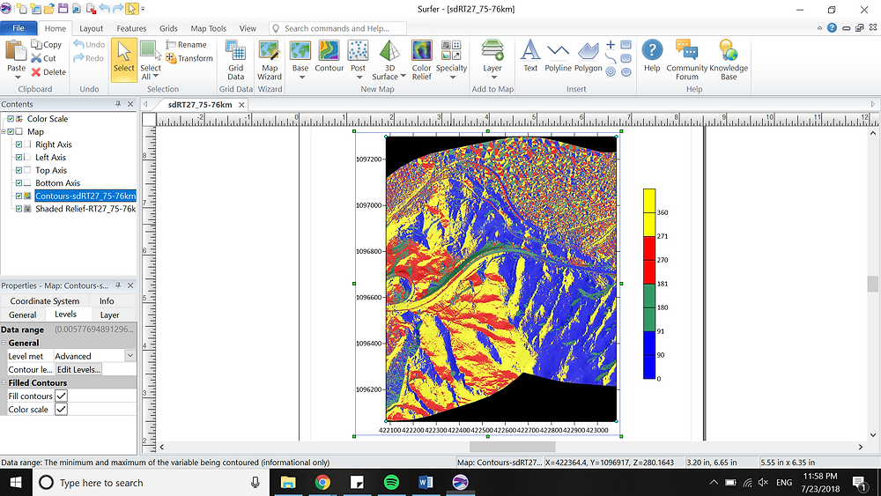Uncheck Left Axis visibility
Image resolution: width=881 pixels, height=496 pixels.
click(x=19, y=158)
